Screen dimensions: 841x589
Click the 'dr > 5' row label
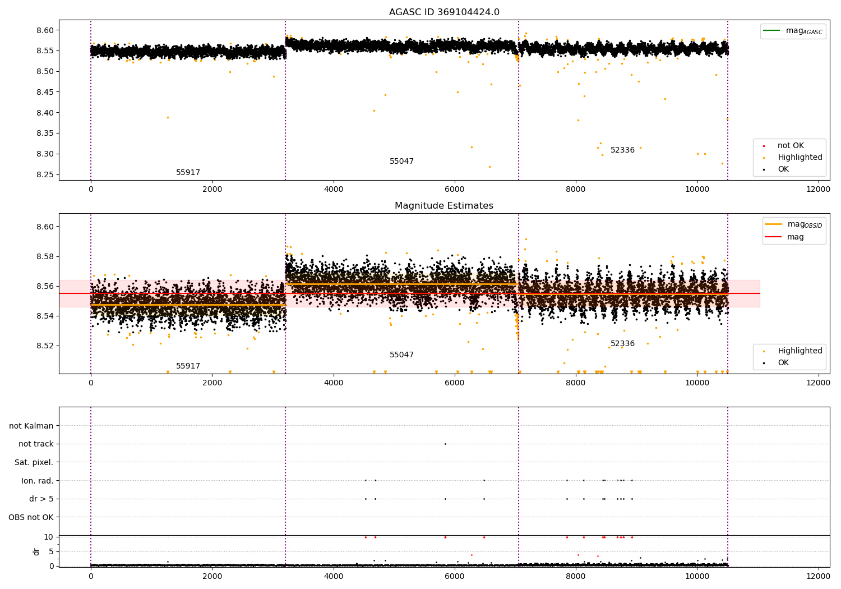[x=41, y=499]
